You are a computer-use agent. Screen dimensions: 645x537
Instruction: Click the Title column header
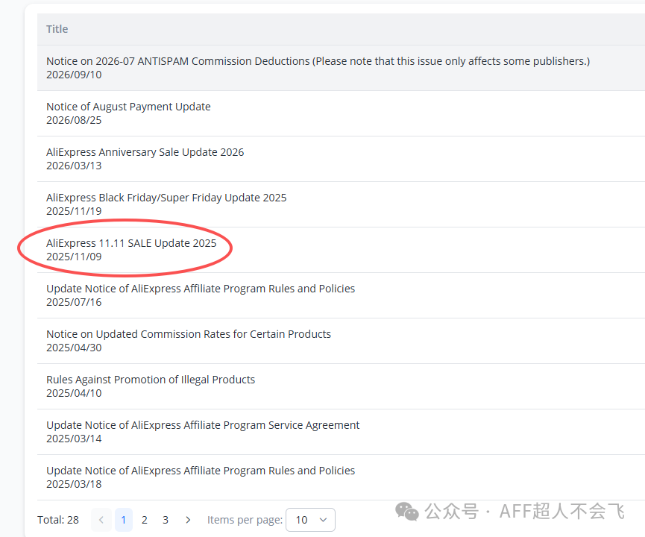(x=57, y=29)
